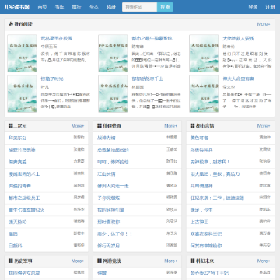Viewport: 280px width, 280px height.
Task: Click the bottom-middle recommended book cover thumbnail
Action: point(113,93)
